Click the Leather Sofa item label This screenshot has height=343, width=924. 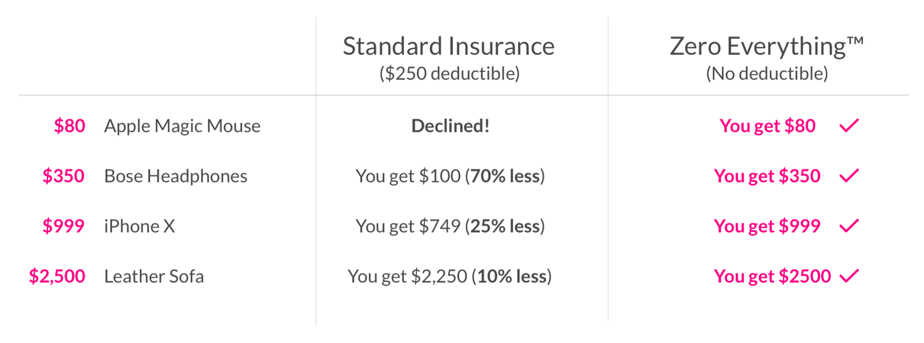(154, 276)
